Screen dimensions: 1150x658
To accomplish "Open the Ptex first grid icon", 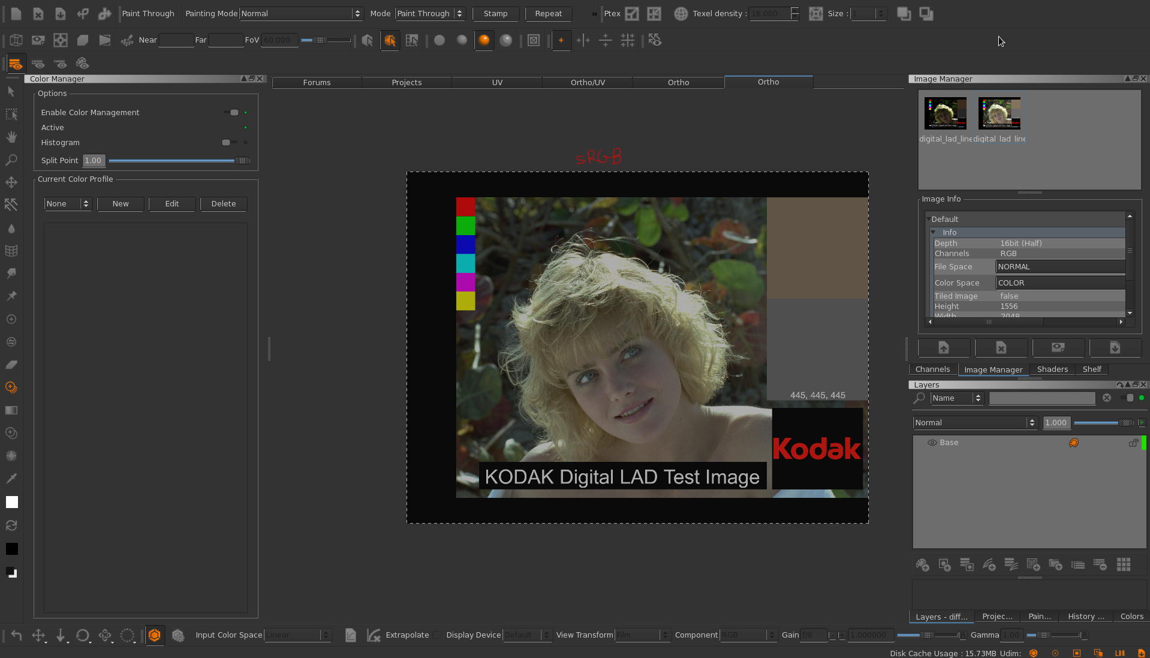I will point(632,13).
